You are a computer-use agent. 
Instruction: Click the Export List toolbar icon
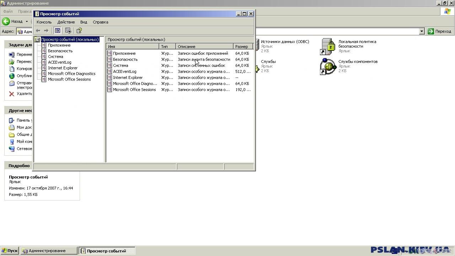[68, 31]
